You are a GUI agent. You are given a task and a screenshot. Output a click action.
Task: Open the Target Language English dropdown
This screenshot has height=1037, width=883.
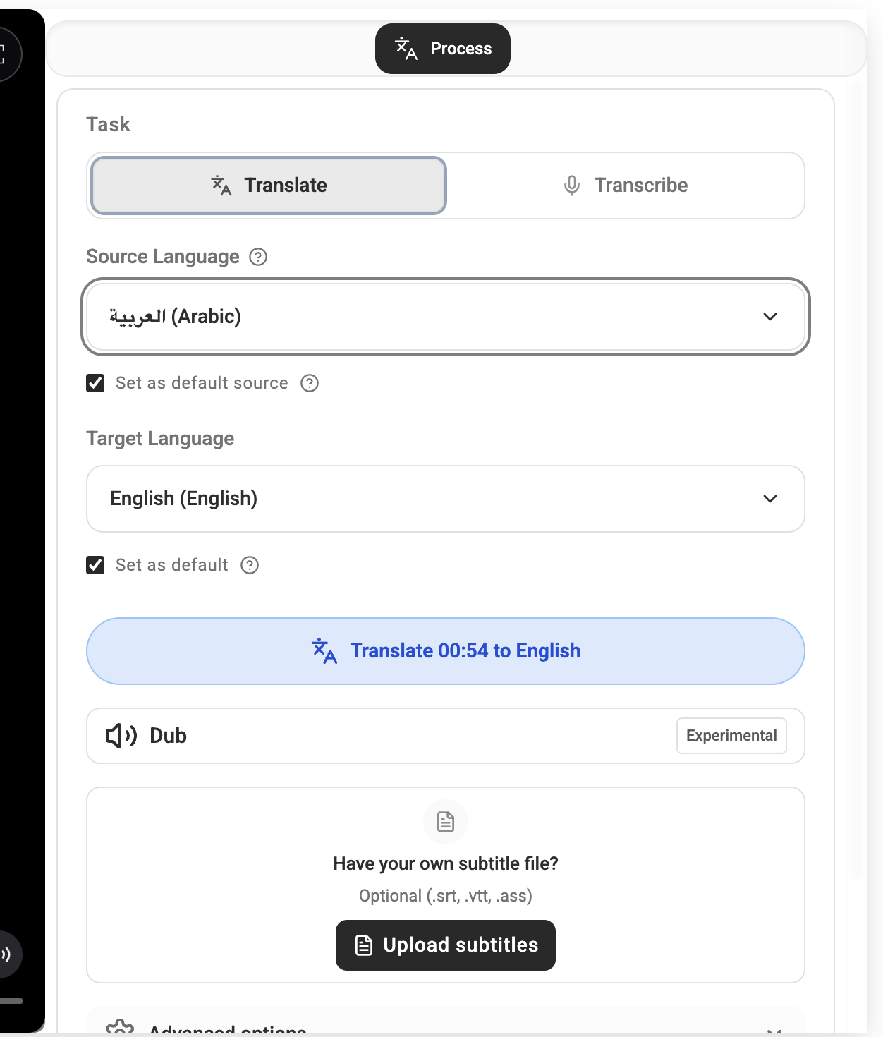click(x=446, y=499)
